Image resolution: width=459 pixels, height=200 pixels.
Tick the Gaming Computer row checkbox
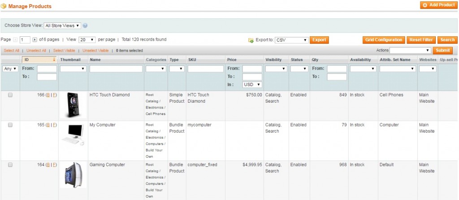pos(10,165)
